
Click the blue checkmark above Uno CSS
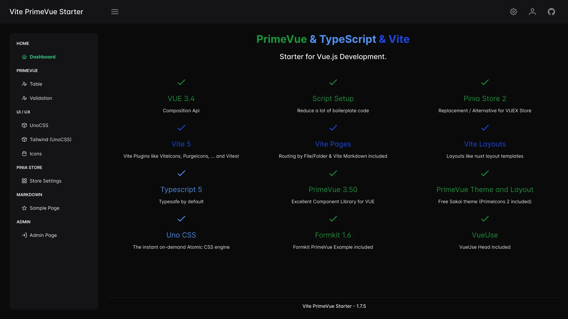[x=181, y=219]
